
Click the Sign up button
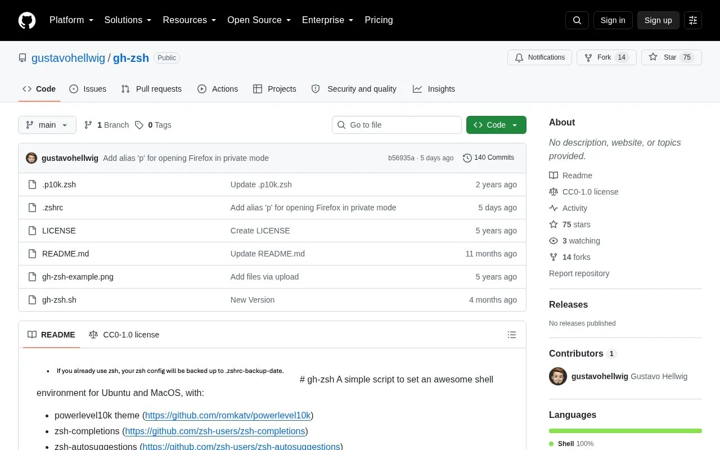(x=658, y=20)
